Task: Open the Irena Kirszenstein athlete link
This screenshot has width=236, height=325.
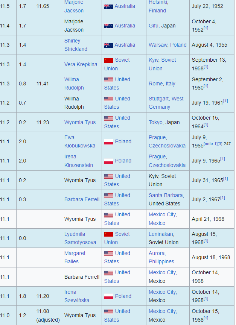Action: point(78,161)
